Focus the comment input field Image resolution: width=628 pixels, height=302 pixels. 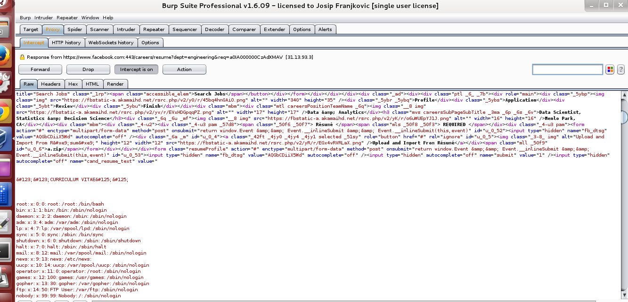(568, 70)
